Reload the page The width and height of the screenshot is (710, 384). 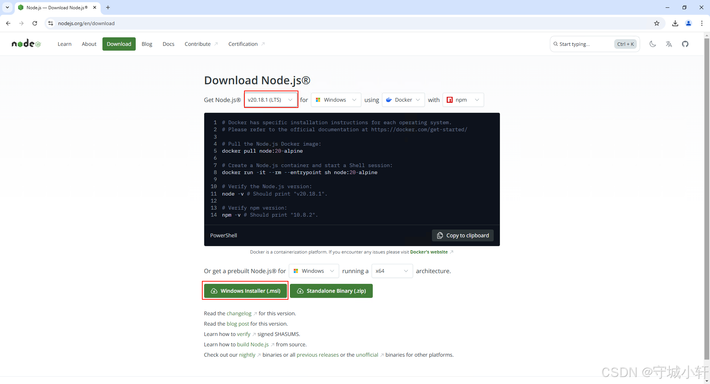click(x=35, y=23)
